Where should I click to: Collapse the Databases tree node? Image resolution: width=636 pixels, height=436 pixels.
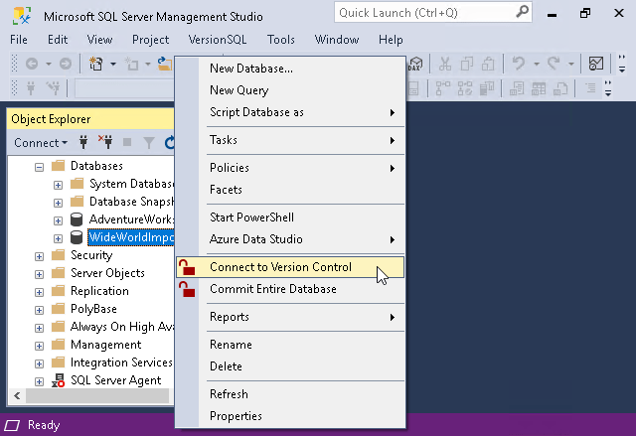pos(39,167)
